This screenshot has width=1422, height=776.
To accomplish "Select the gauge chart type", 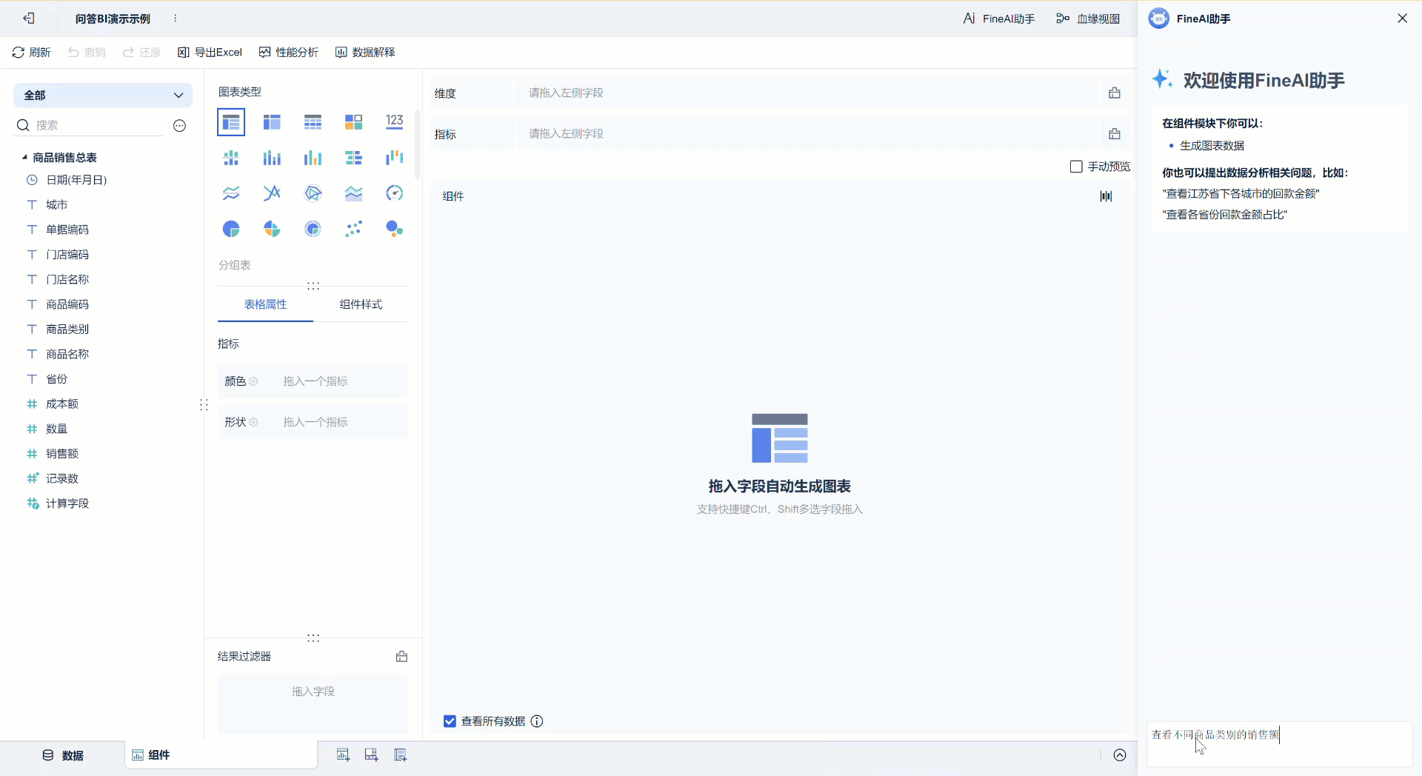I will point(395,193).
